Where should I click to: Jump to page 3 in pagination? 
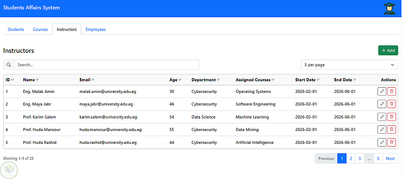coord(359,158)
